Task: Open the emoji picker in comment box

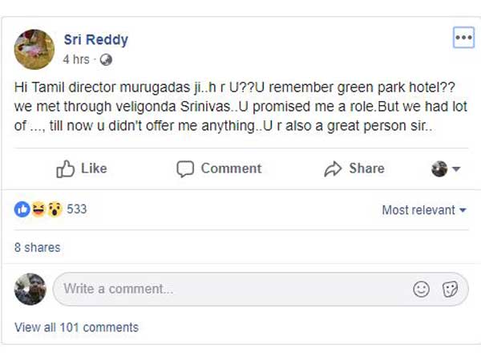Action: click(422, 289)
